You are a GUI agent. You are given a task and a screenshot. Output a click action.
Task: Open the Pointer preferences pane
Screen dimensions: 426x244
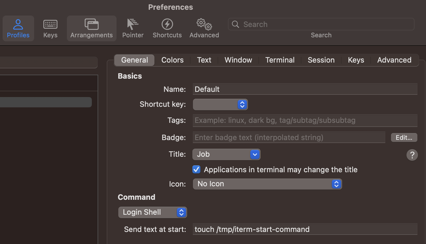tap(133, 28)
